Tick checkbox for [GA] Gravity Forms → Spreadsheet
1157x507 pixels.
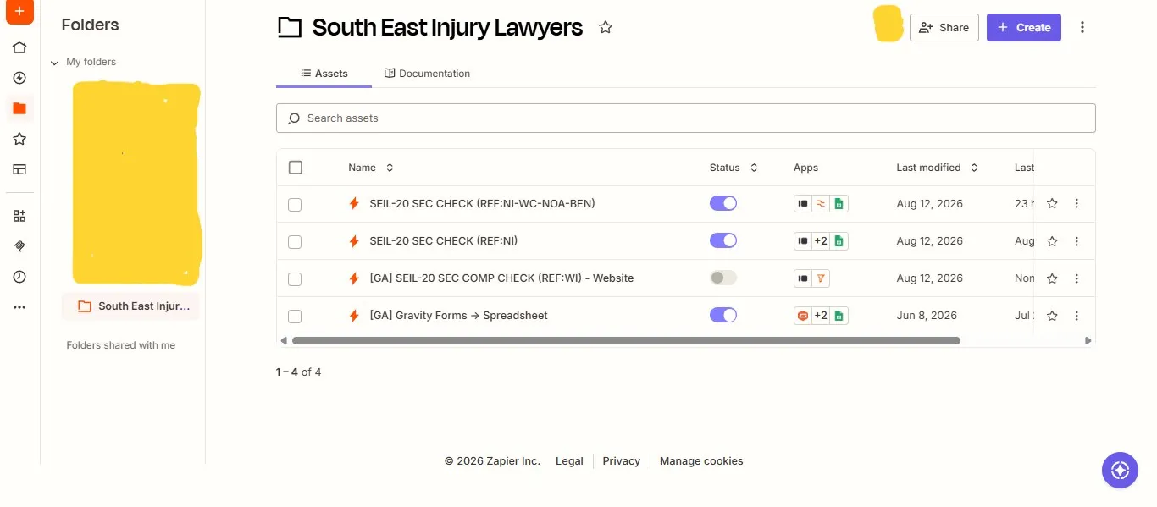coord(295,317)
